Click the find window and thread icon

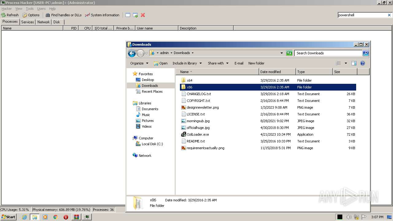[x=135, y=15]
